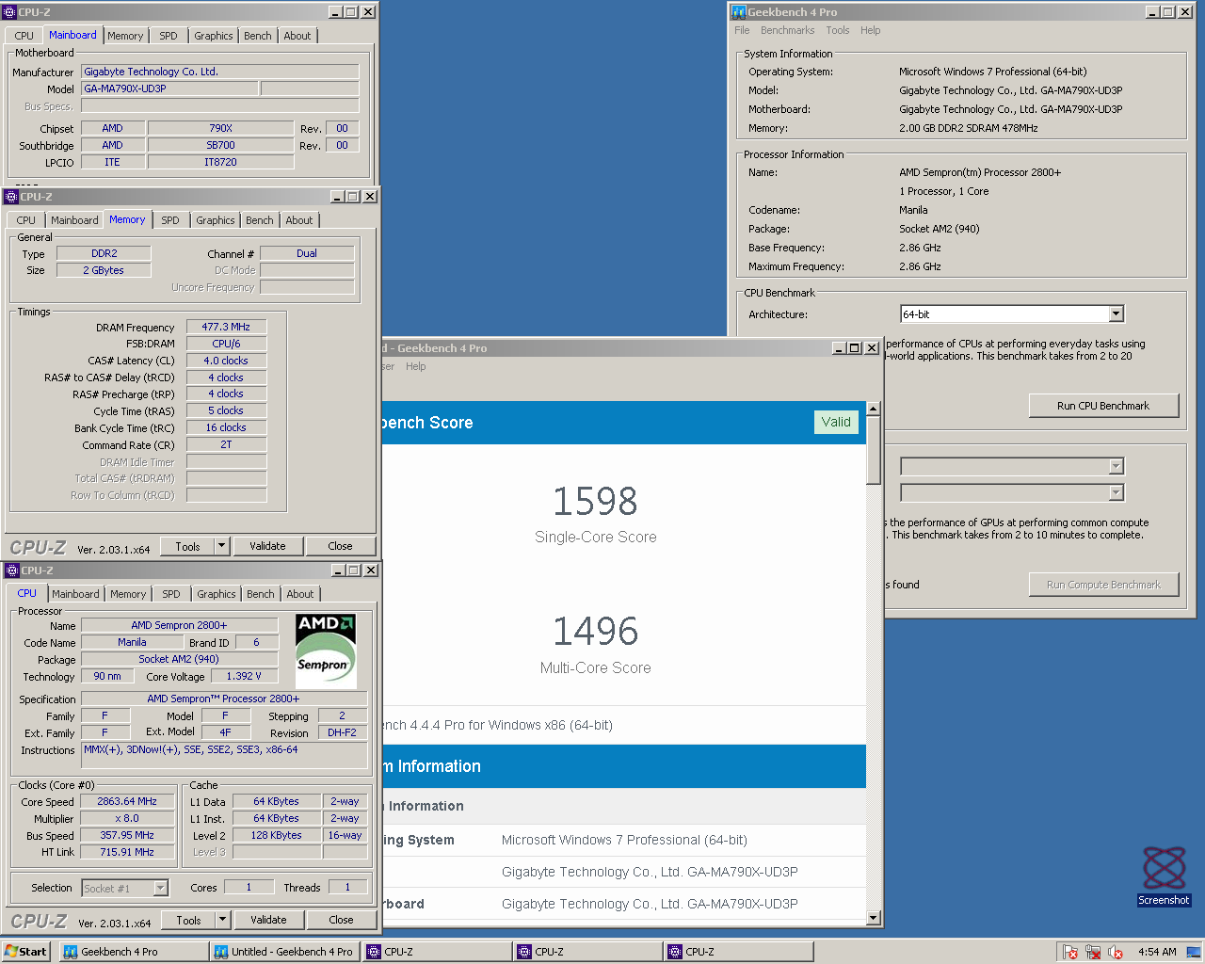Click the network tray icon with red X

1069,952
